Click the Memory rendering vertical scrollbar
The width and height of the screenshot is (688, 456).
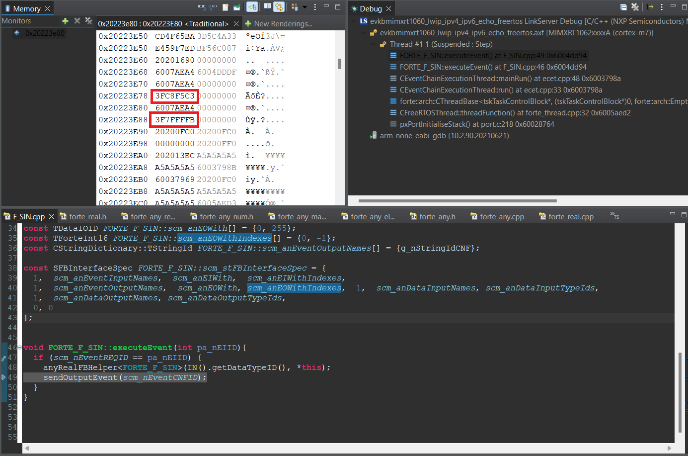340,64
